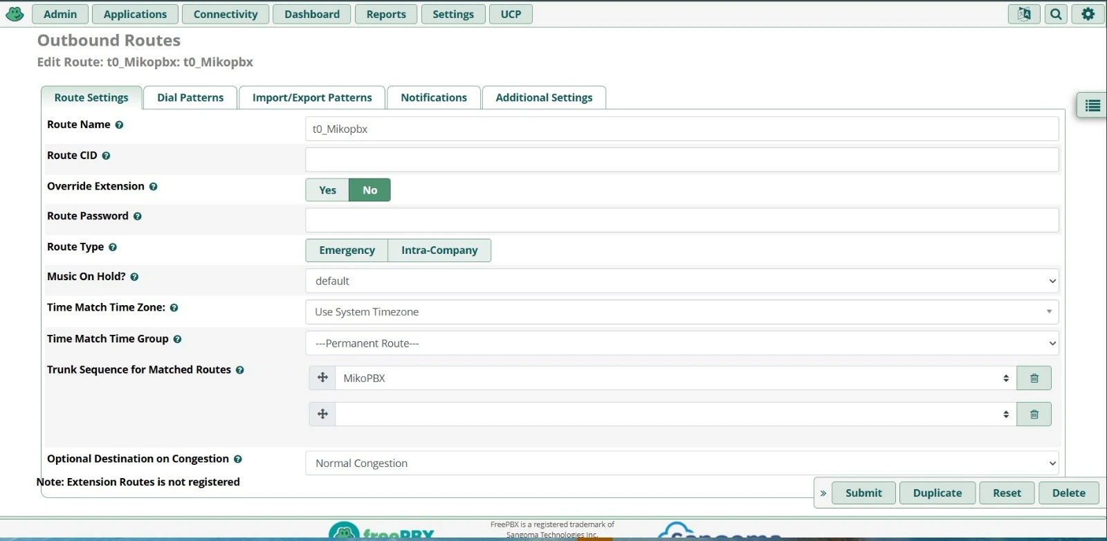Click the Reset button
The width and height of the screenshot is (1107, 541).
click(x=1007, y=493)
